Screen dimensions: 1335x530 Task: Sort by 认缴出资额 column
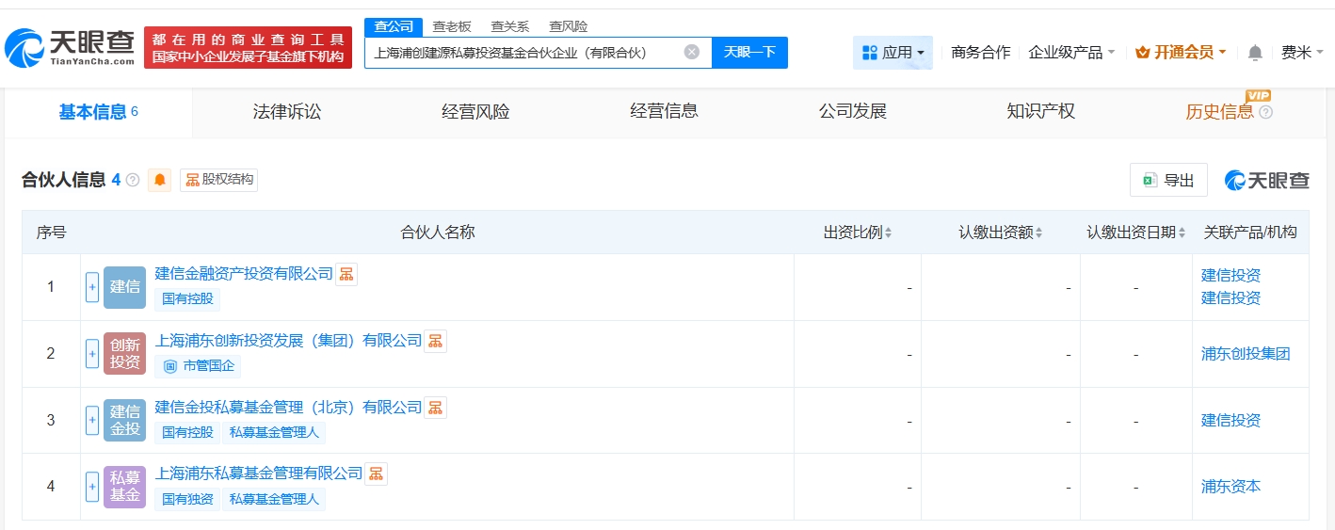[x=1000, y=233]
